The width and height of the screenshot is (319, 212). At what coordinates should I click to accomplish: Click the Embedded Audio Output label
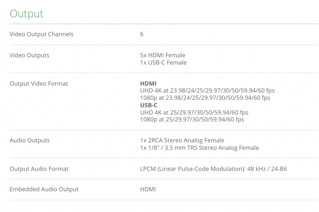(44, 189)
